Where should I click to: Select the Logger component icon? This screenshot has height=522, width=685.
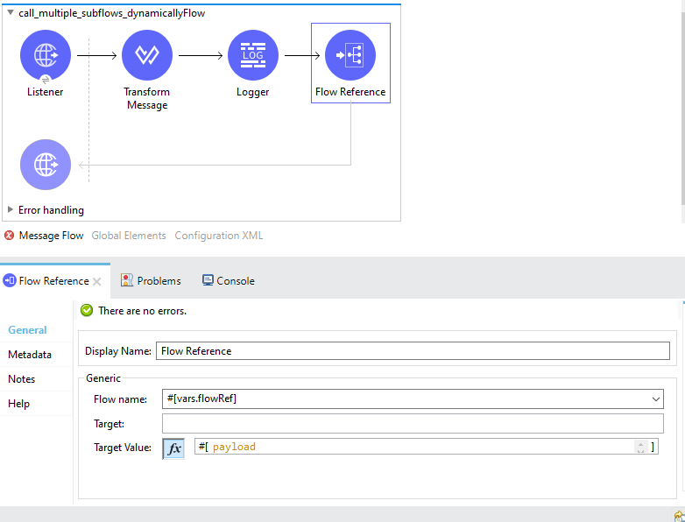click(253, 55)
